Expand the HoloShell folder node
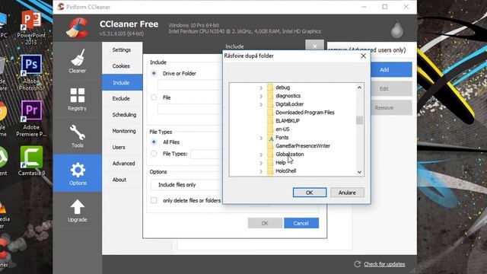The image size is (487, 274). [x=261, y=171]
